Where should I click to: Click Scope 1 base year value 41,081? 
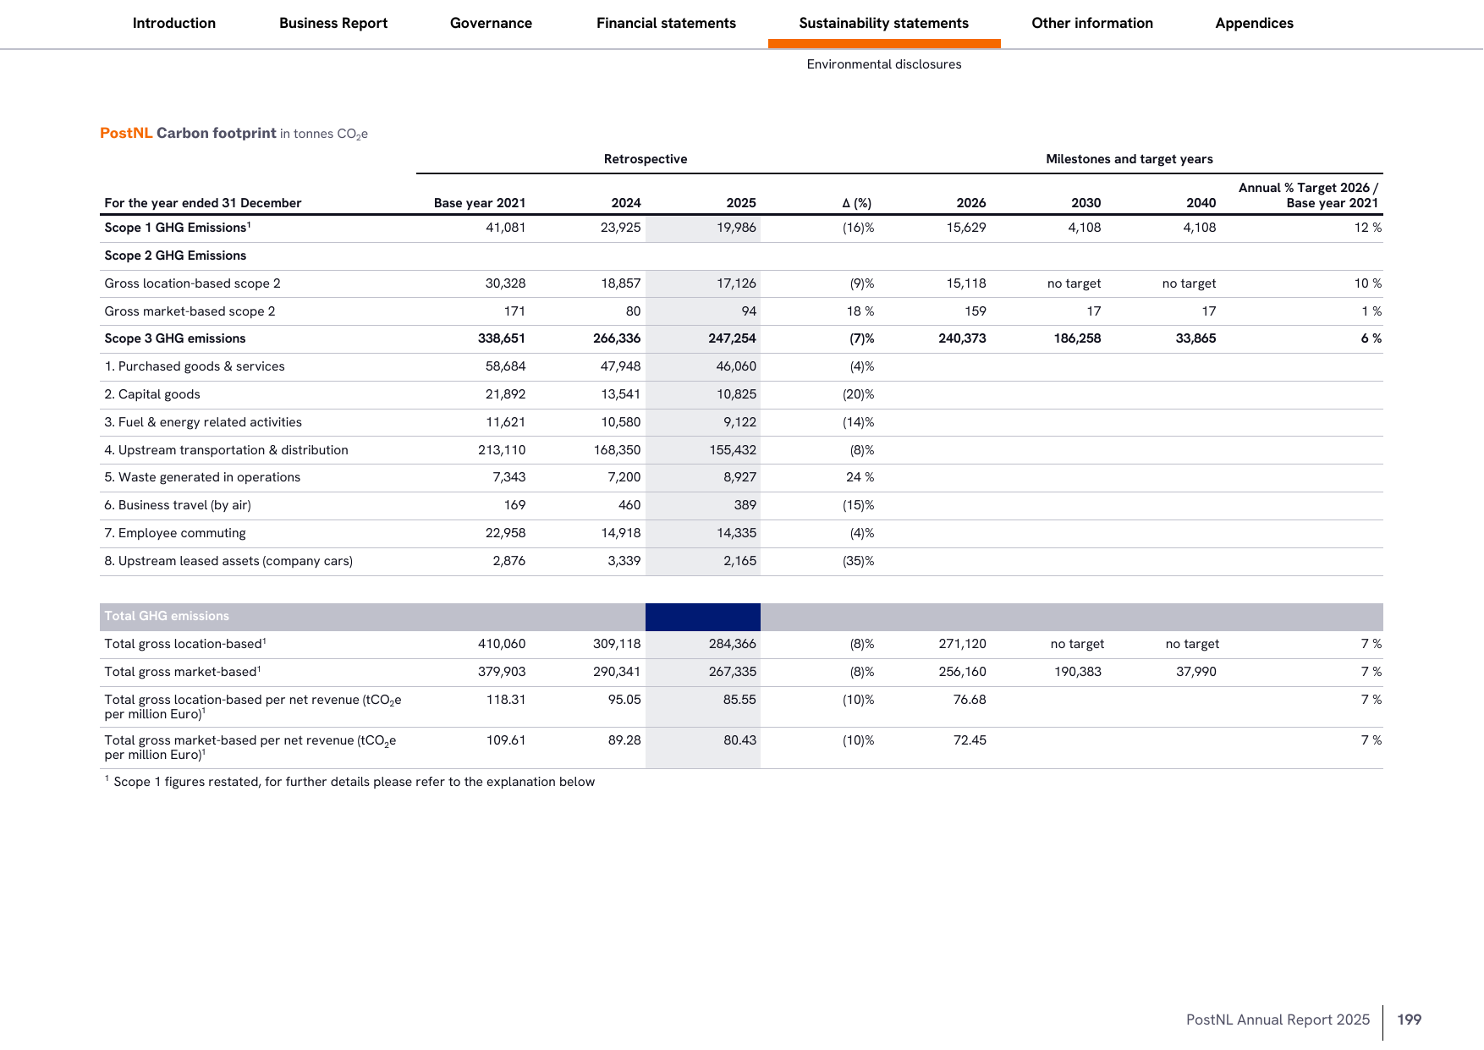pyautogui.click(x=505, y=228)
